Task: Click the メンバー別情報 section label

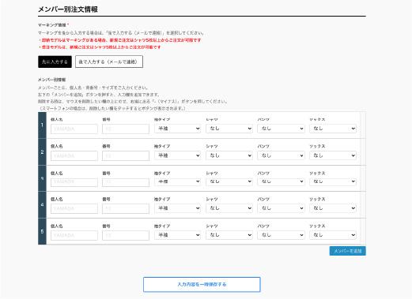Action: coord(52,80)
